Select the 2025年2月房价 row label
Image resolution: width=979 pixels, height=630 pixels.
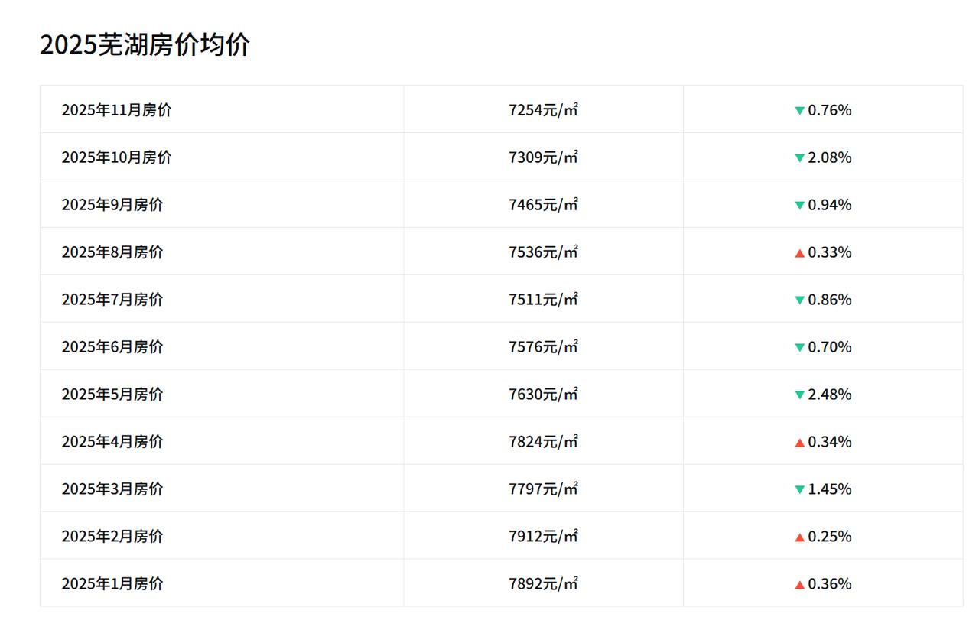[x=112, y=537]
